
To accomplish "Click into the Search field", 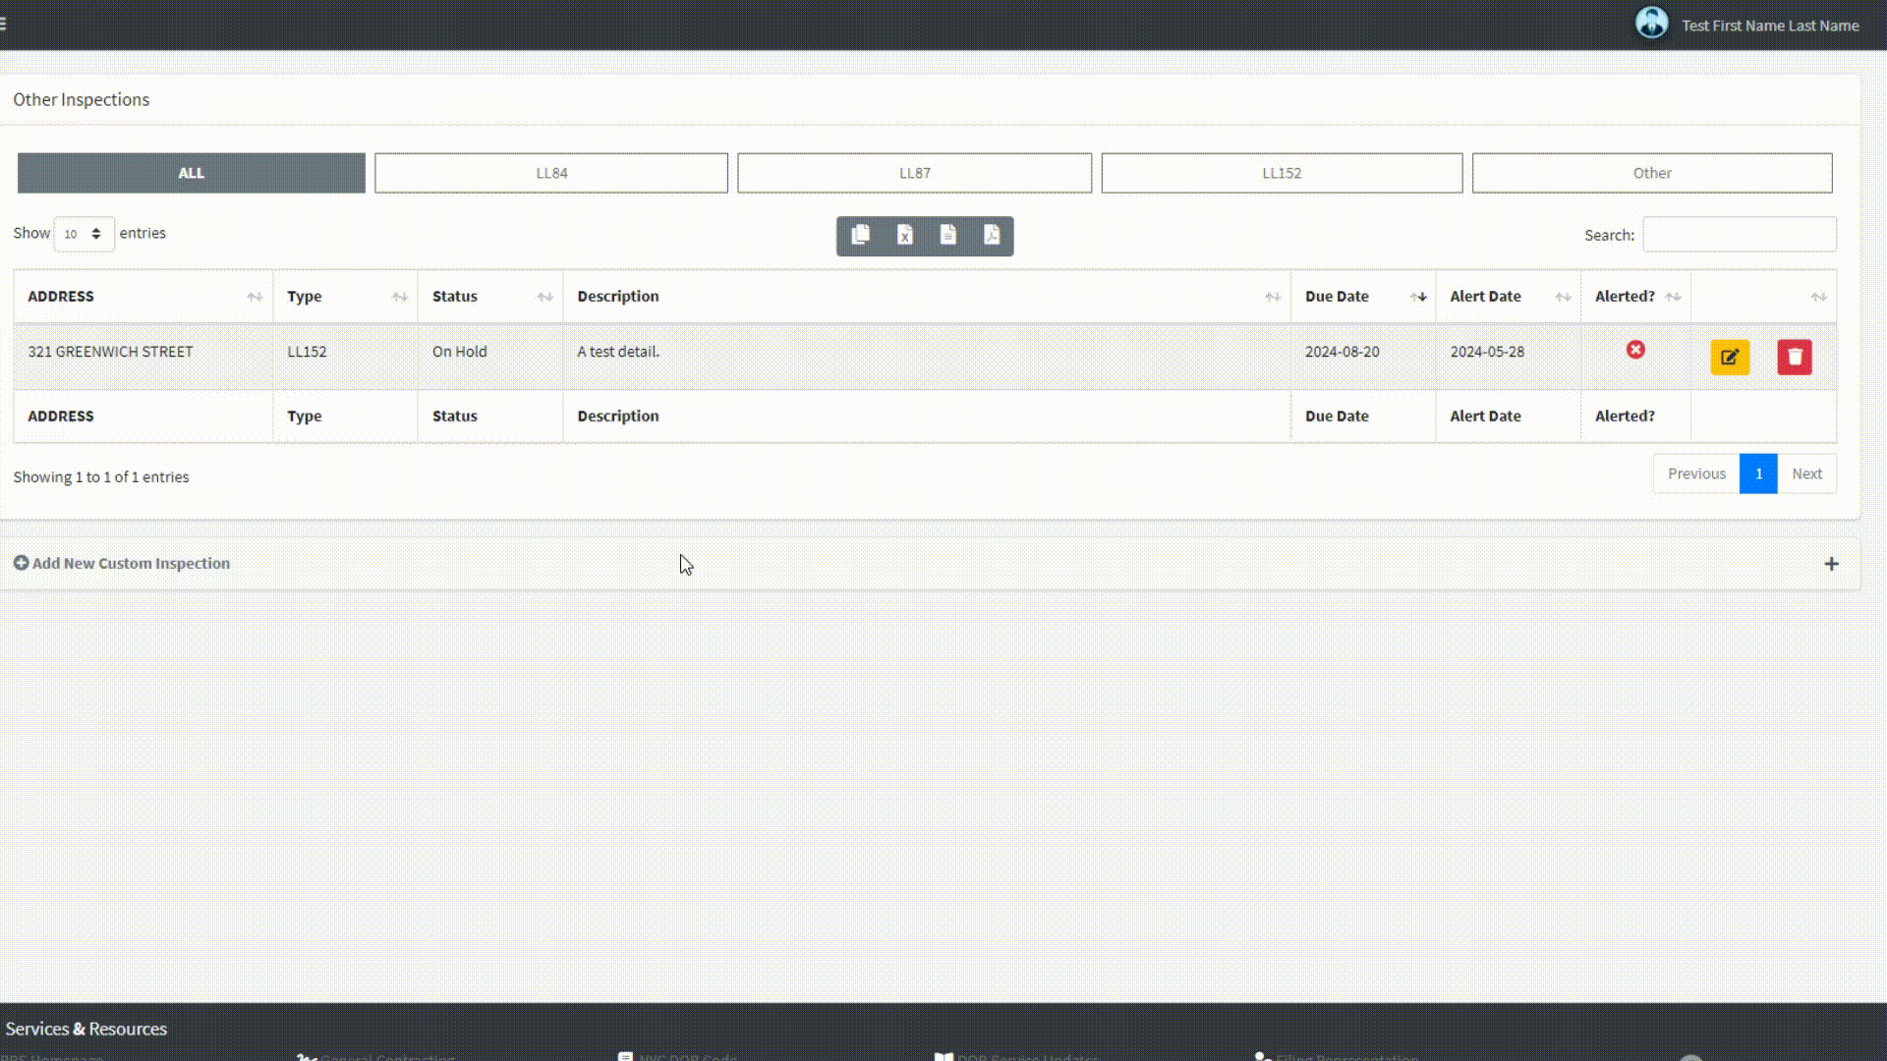I will pyautogui.click(x=1739, y=235).
